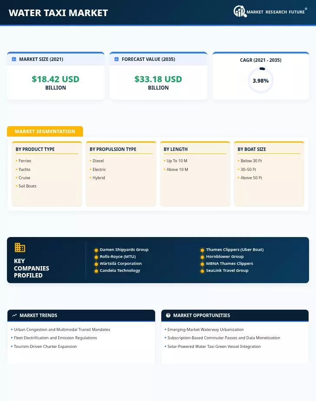Click the chart icon beside Market Size (2021)
Image resolution: width=316 pixels, height=401 pixels.
pyautogui.click(x=14, y=59)
